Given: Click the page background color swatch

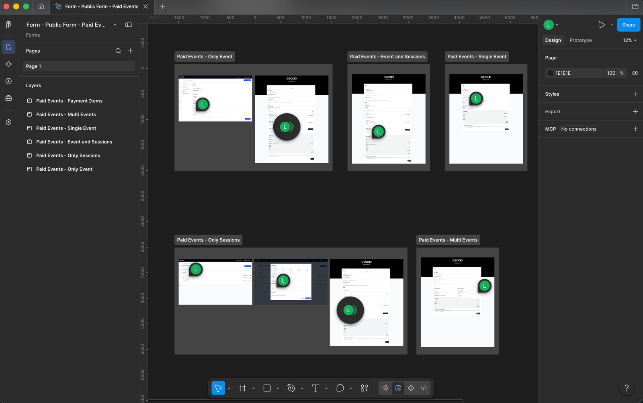Looking at the screenshot, I should tap(550, 73).
